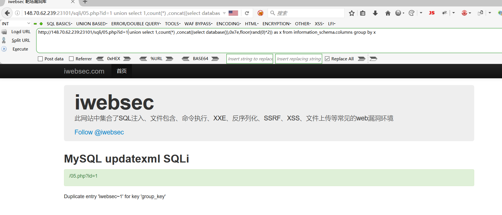Viewport: 502px width, 215px height.
Task: Base64-encode with right arrow after BASE64
Action: coord(215,59)
